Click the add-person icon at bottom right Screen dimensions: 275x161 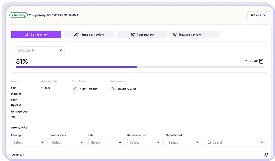266,155
